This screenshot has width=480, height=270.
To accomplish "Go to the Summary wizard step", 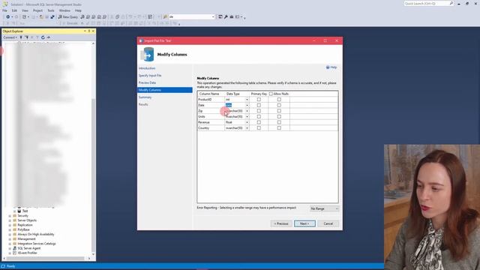I will pyautogui.click(x=145, y=97).
